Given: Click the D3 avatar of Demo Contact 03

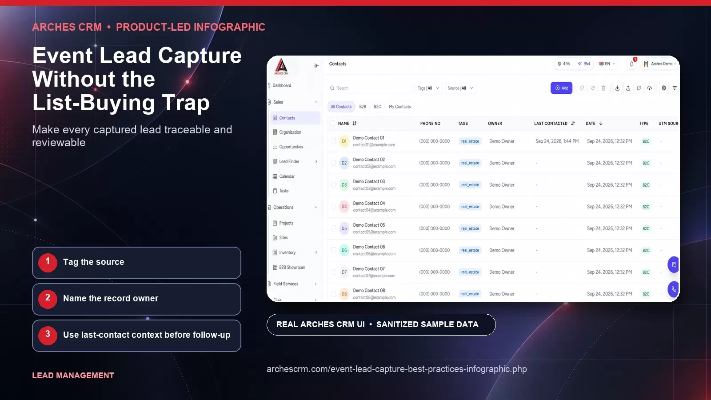Looking at the screenshot, I should [344, 185].
